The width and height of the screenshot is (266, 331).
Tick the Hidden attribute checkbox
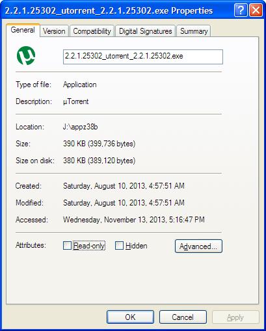tap(119, 246)
